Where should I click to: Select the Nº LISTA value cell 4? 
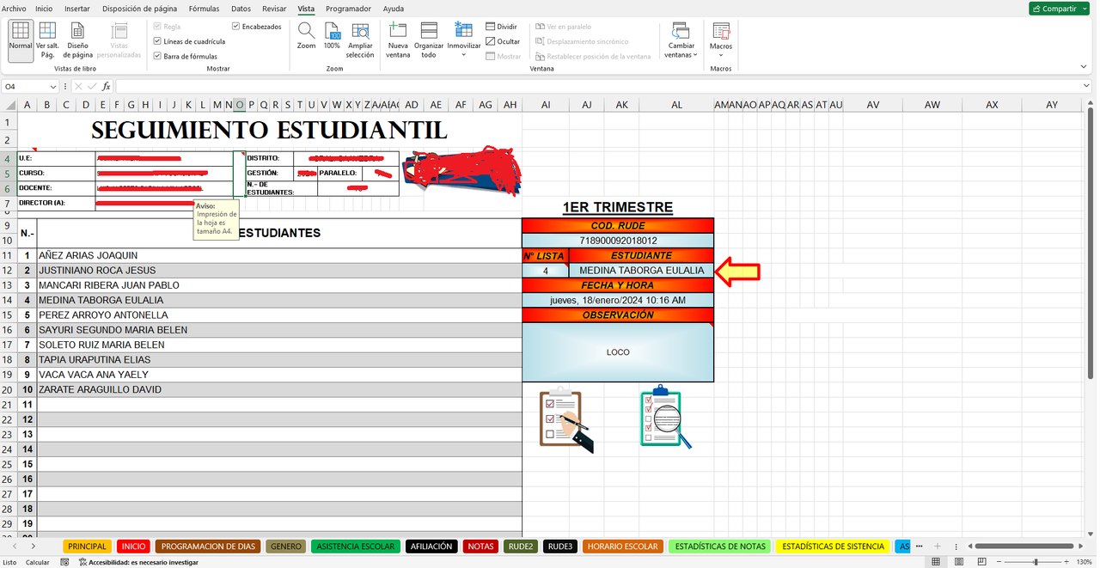click(x=546, y=271)
